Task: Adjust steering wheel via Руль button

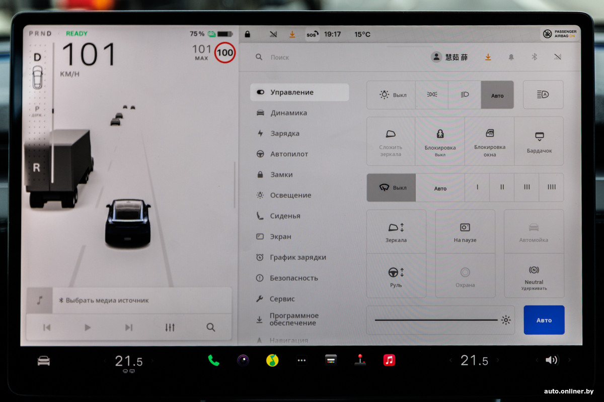Action: tap(396, 276)
